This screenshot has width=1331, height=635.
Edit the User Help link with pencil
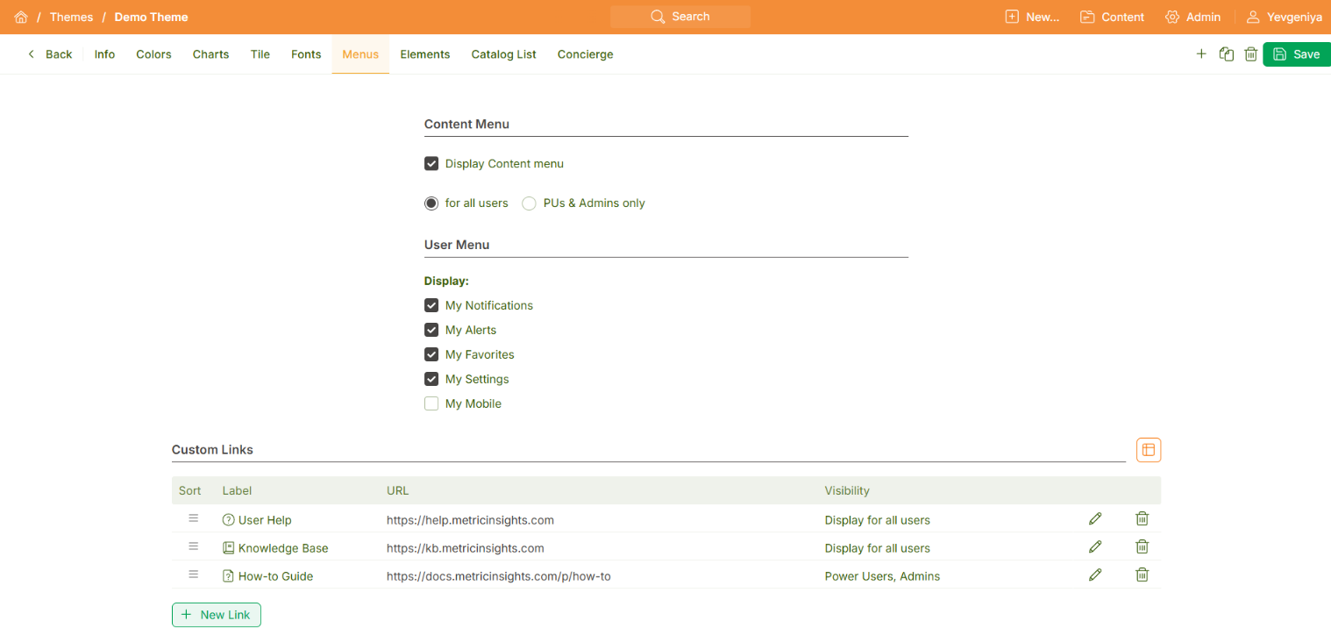[1095, 519]
